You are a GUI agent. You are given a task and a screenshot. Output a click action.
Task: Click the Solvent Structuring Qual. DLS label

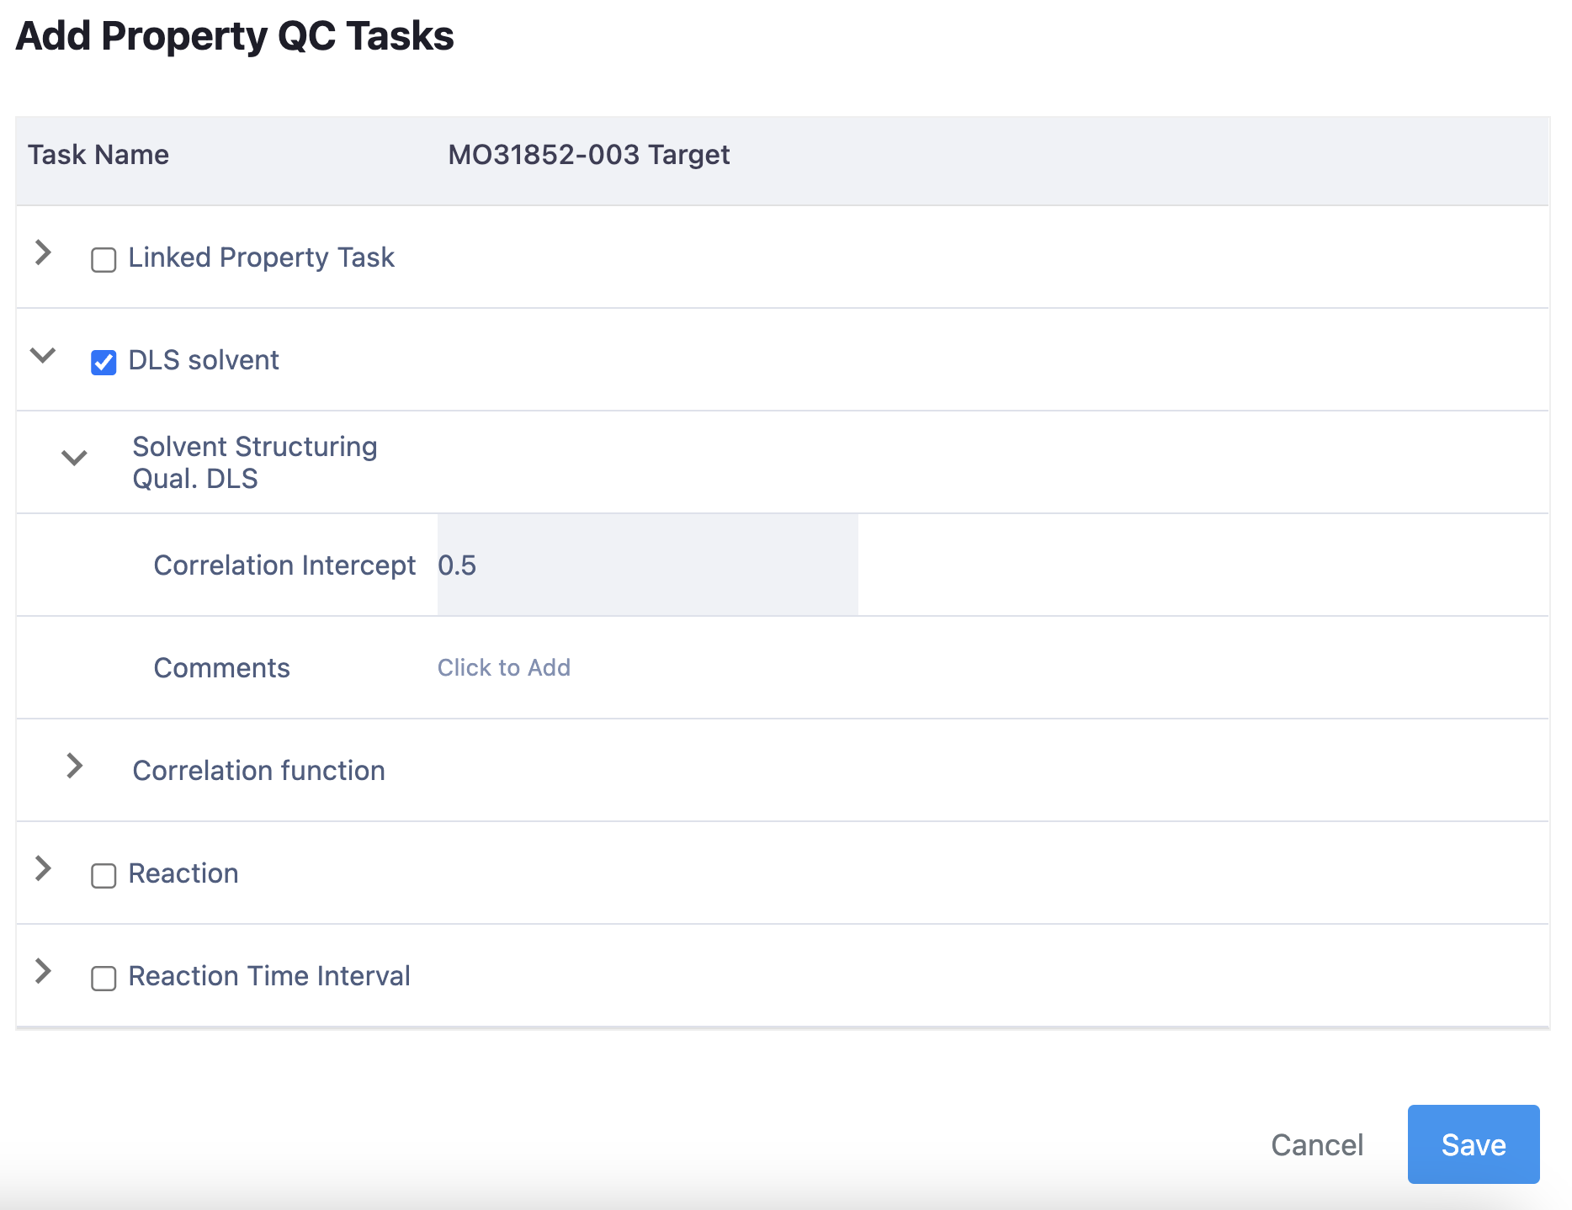coord(254,463)
